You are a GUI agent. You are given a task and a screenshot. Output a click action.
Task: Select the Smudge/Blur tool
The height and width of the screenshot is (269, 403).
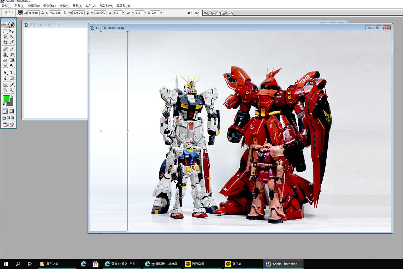pyautogui.click(x=5, y=65)
